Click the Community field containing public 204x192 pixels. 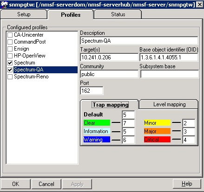coord(109,74)
